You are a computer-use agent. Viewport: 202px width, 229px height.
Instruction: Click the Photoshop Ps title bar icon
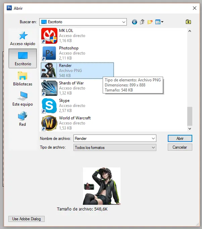click(9, 8)
